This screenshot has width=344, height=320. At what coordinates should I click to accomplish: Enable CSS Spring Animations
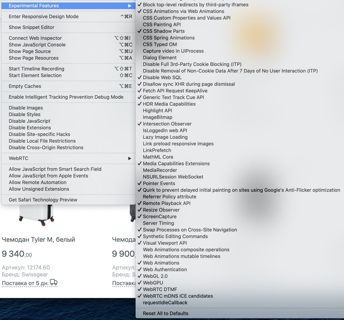coord(240,38)
